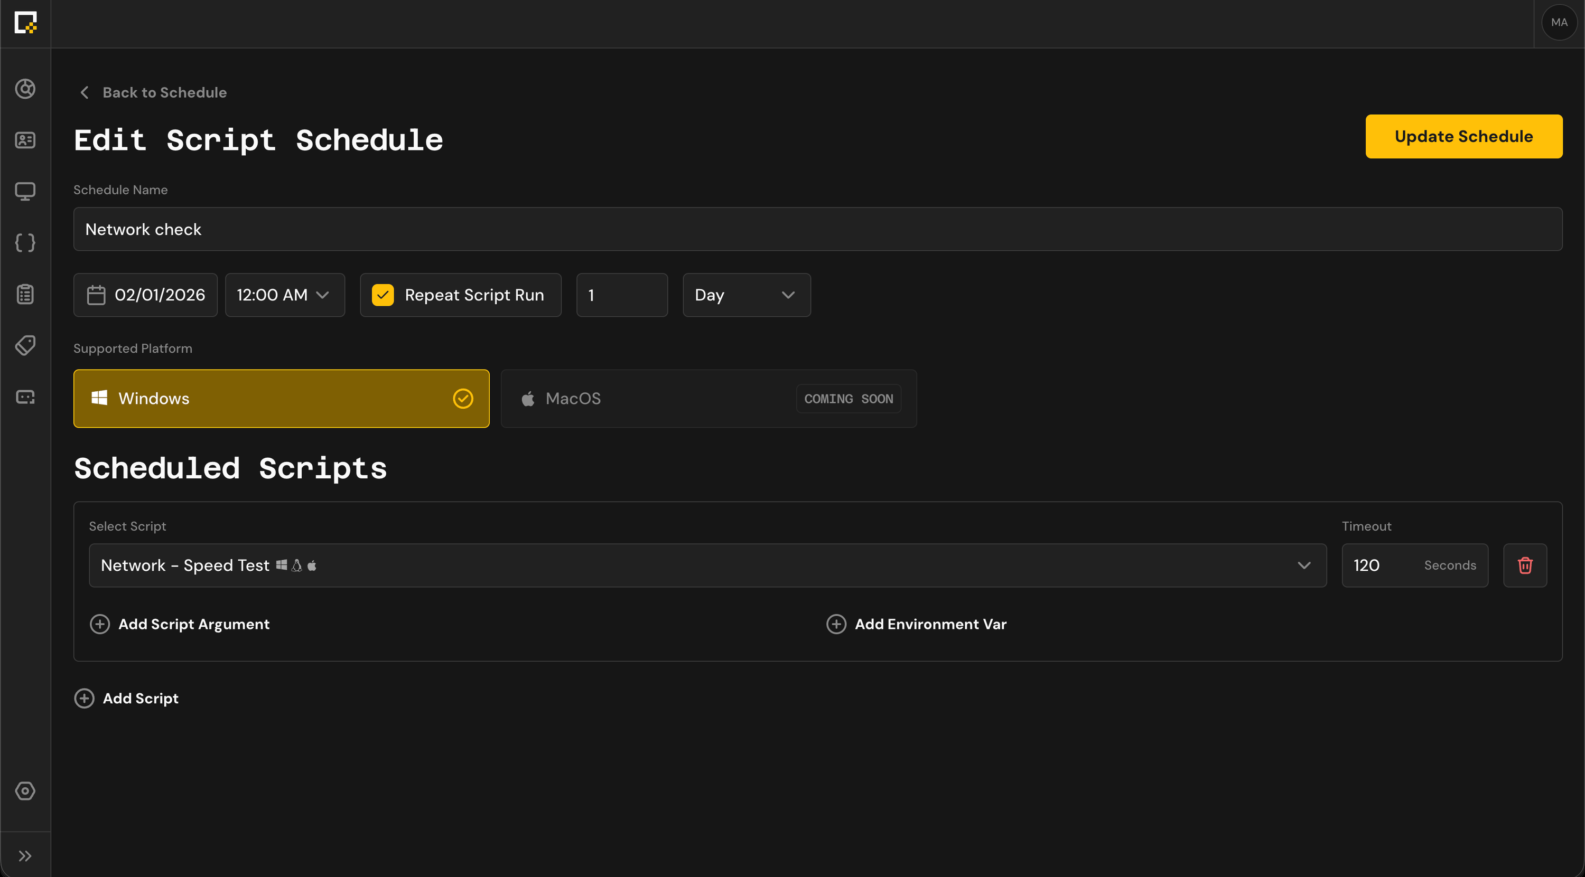This screenshot has width=1585, height=877.
Task: Click plus icon beside Add Script Argument
Action: point(100,624)
